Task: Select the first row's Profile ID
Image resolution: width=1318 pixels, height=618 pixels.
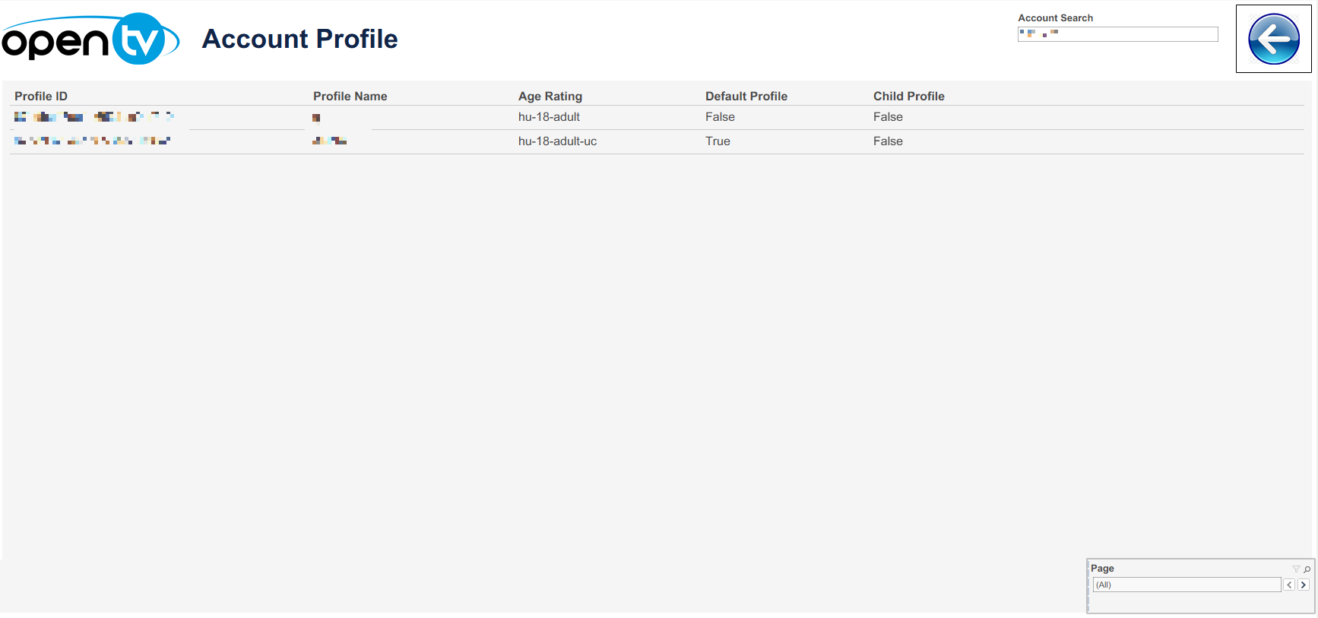Action: pos(94,117)
